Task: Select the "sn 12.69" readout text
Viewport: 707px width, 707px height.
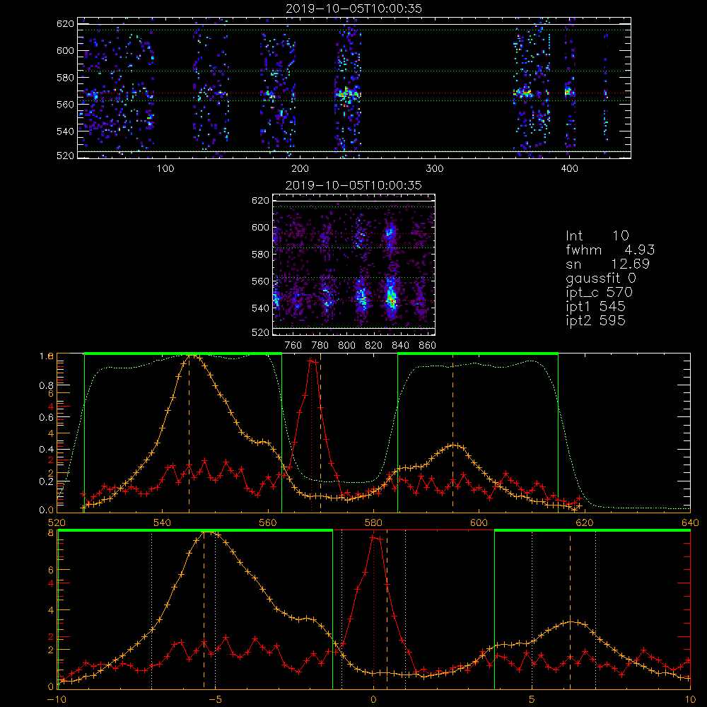Action: click(x=608, y=264)
